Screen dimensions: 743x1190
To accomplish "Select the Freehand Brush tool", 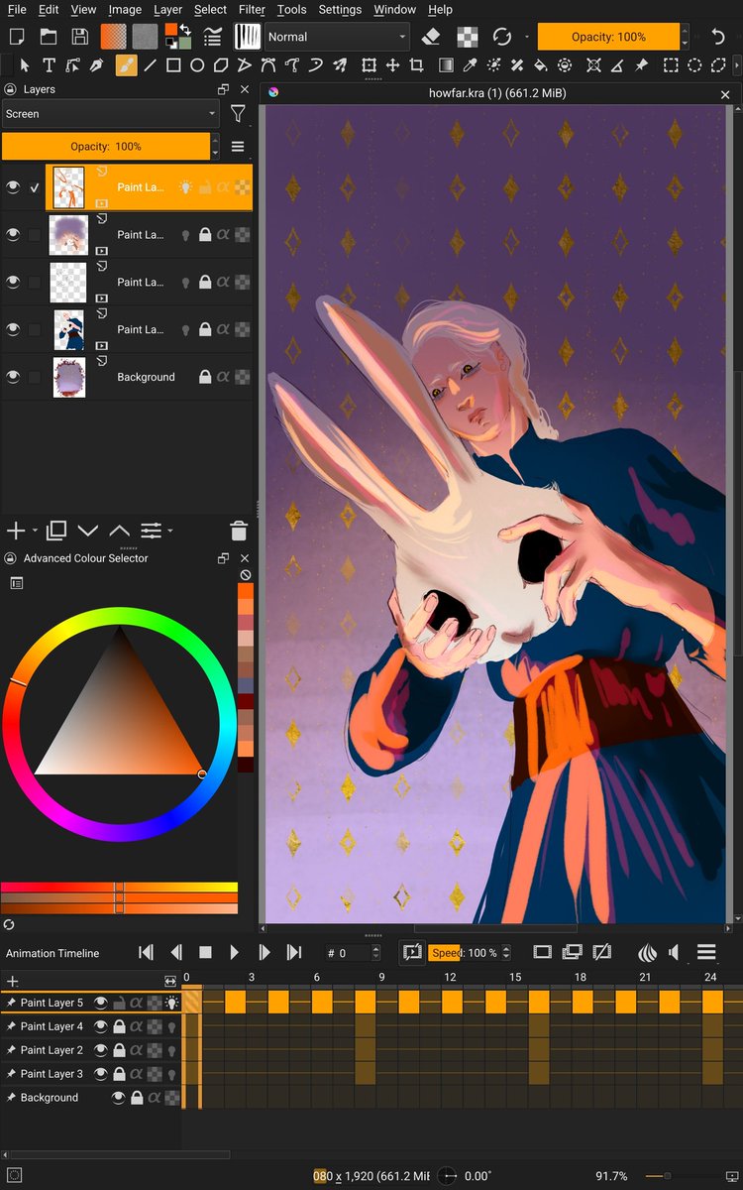I will (x=126, y=65).
